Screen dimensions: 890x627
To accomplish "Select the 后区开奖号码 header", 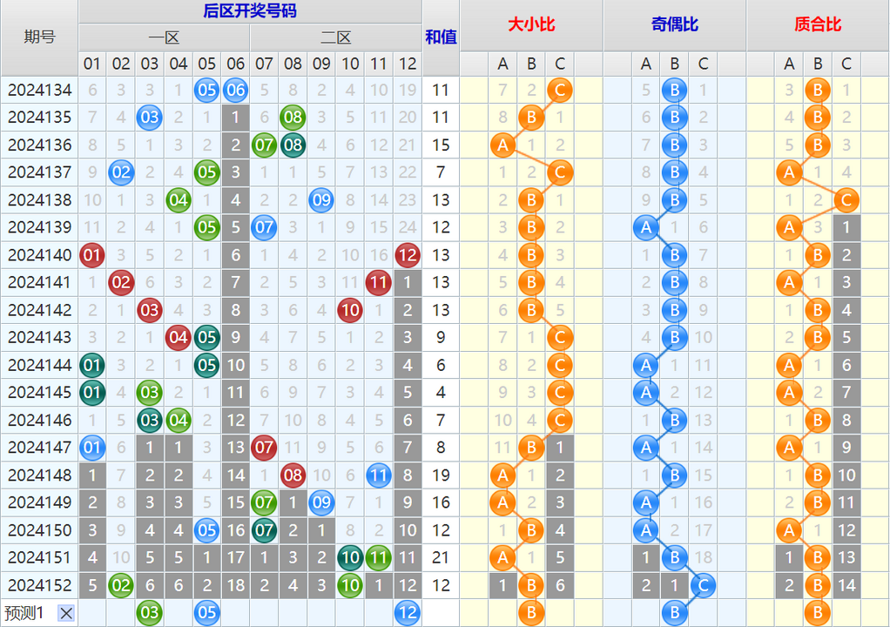I will point(250,11).
